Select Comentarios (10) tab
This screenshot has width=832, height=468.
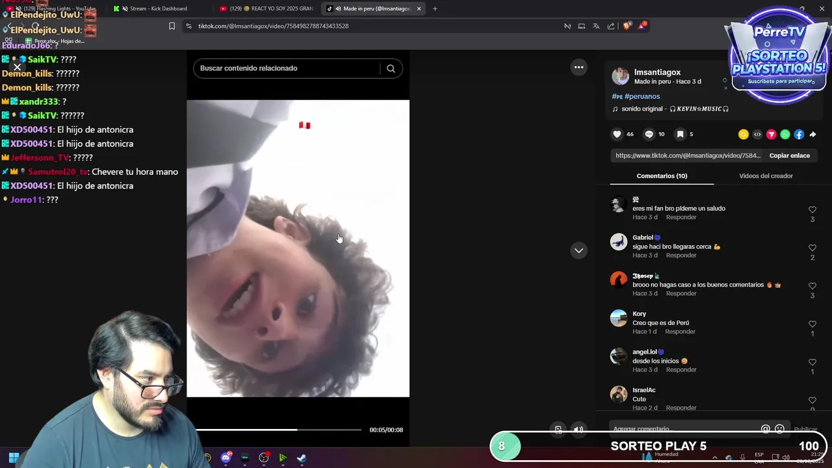[x=662, y=176]
